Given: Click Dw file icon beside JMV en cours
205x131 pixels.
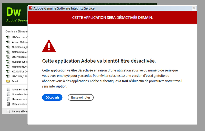Looking at the screenshot, I should 8,37.
